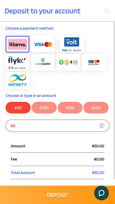Pick the Flykk payment method
Image resolution: width=115 pixels, height=204 pixels.
point(17,62)
